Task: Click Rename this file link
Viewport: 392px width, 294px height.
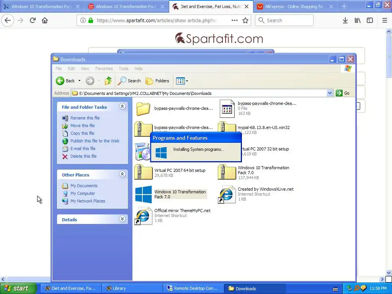Action: pos(85,118)
